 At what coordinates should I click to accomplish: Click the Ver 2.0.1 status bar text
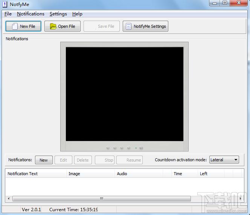31,209
